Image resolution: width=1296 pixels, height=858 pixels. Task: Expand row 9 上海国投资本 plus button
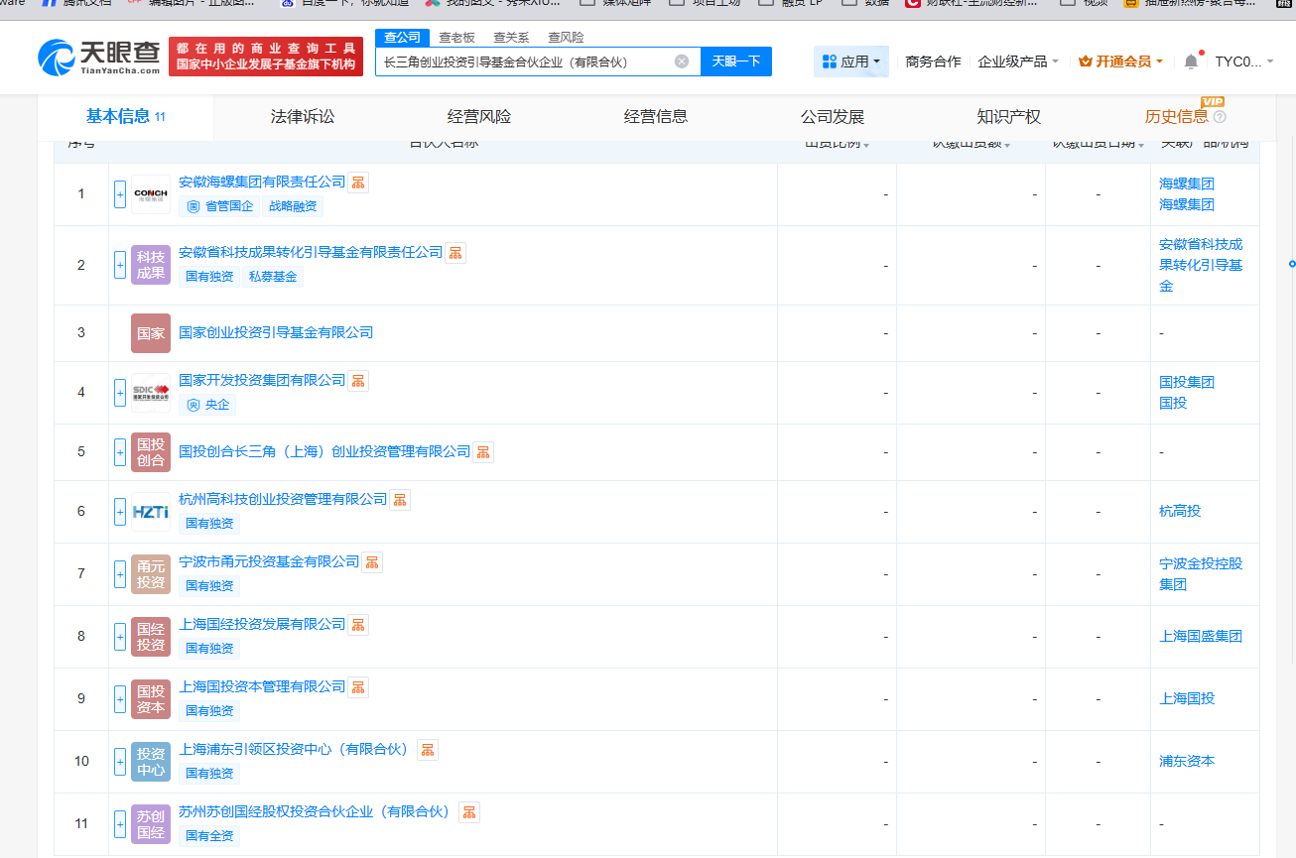coord(120,698)
